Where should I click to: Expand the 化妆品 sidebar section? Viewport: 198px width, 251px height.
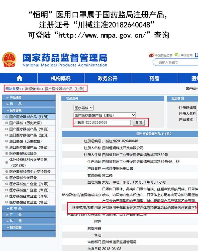29,208
